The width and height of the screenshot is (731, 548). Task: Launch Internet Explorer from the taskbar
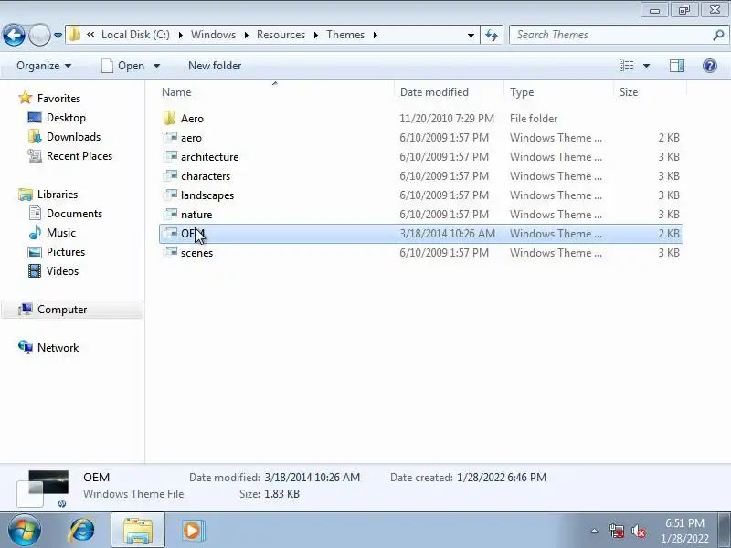[x=81, y=531]
